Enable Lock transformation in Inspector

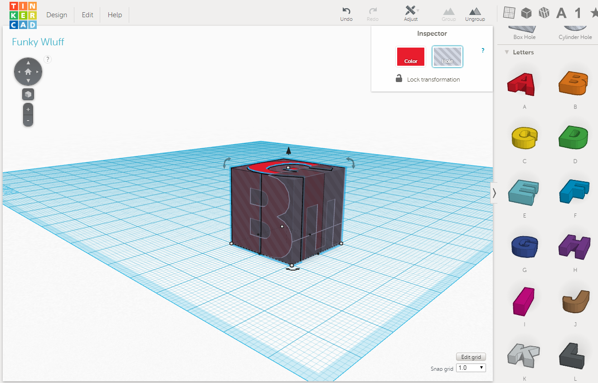tap(399, 78)
